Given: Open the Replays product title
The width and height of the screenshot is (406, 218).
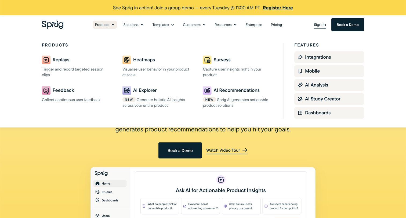Looking at the screenshot, I should pos(61,60).
